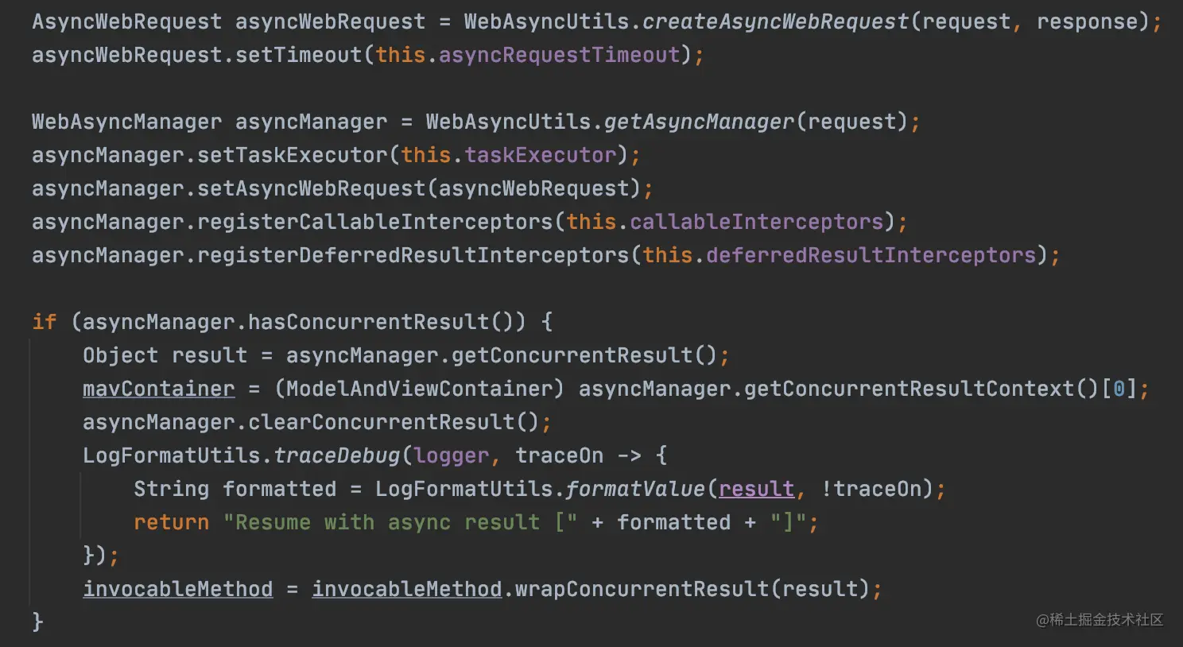Select the deferredResultInterceptors field

pyautogui.click(x=871, y=255)
